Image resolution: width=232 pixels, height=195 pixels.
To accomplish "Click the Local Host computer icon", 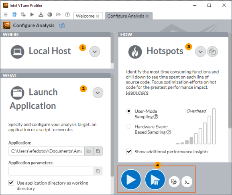I will coord(17,52).
